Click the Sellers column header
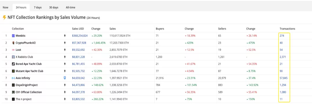312x105 pixels. [x=222, y=29]
